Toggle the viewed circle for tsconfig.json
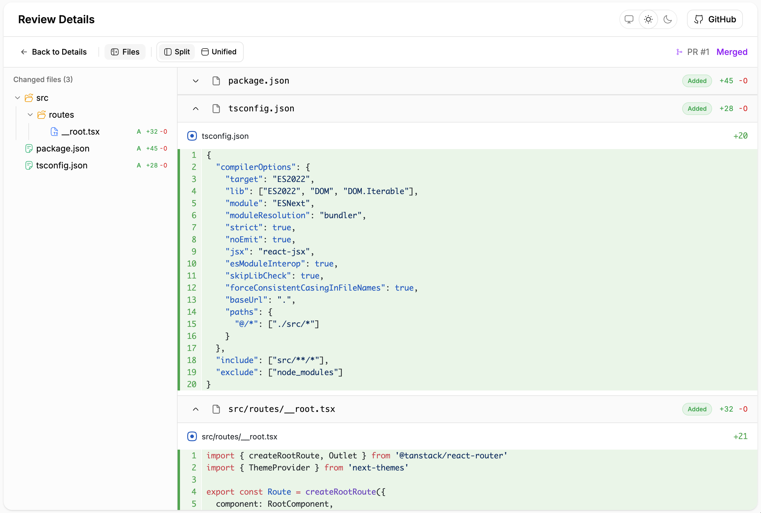This screenshot has width=761, height=513. tap(192, 136)
